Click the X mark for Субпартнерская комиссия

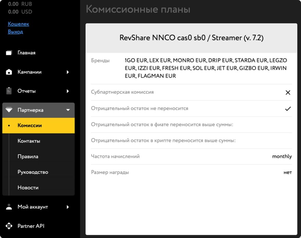coord(288,93)
